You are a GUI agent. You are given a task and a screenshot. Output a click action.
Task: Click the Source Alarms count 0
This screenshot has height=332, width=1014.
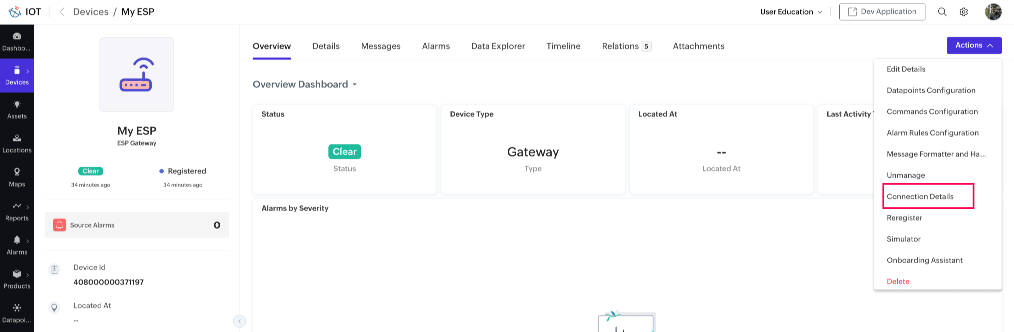[x=217, y=225]
